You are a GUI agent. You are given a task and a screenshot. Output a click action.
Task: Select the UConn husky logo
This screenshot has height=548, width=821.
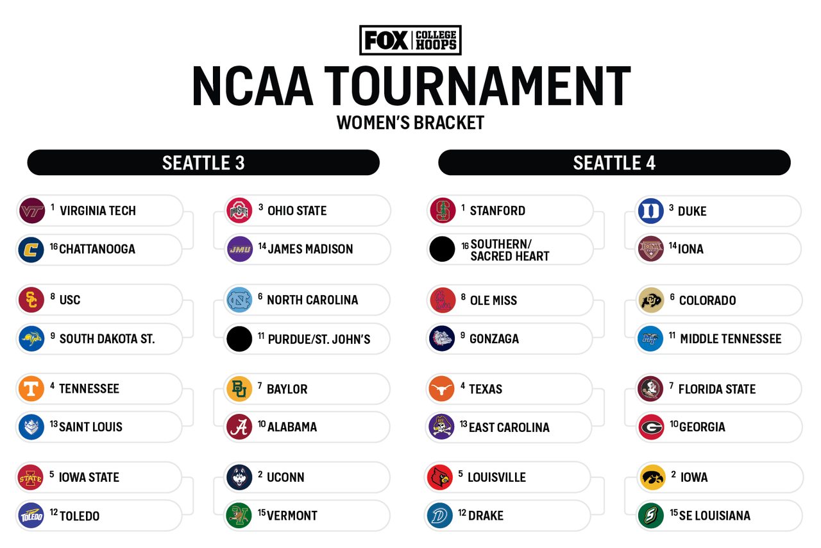(239, 477)
